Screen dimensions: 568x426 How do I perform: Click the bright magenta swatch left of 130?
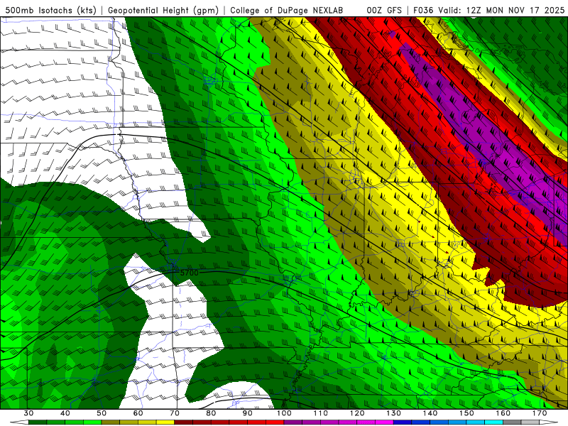click(x=384, y=423)
